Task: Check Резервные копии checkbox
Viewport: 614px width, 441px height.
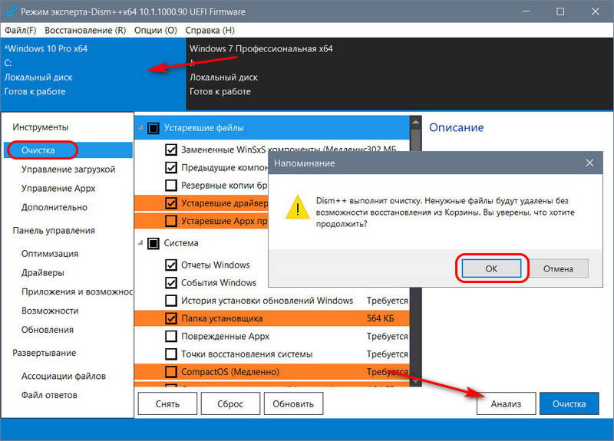Action: coord(170,185)
